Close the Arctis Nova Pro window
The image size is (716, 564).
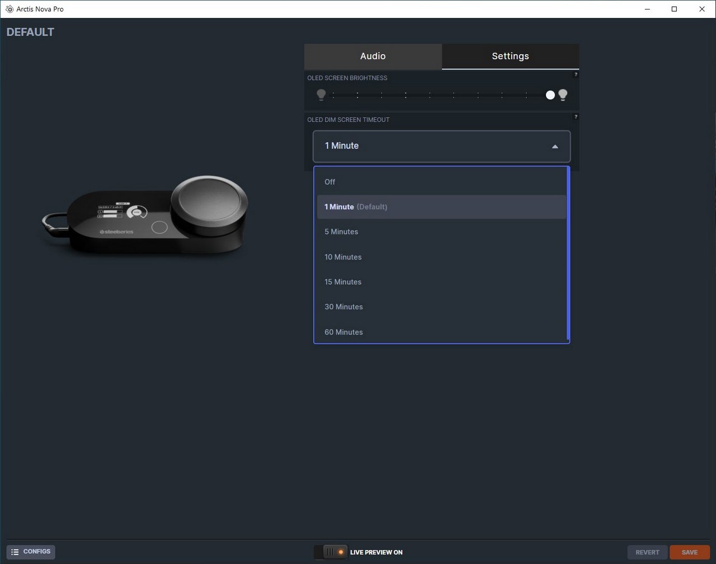pos(702,9)
